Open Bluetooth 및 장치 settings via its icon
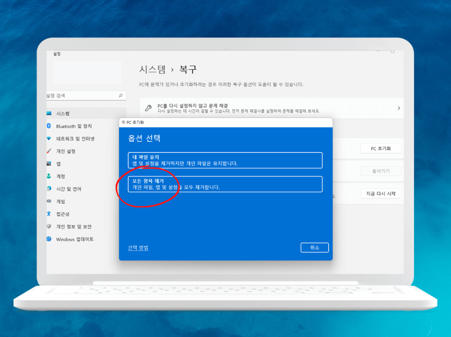The image size is (451, 337). (50, 126)
